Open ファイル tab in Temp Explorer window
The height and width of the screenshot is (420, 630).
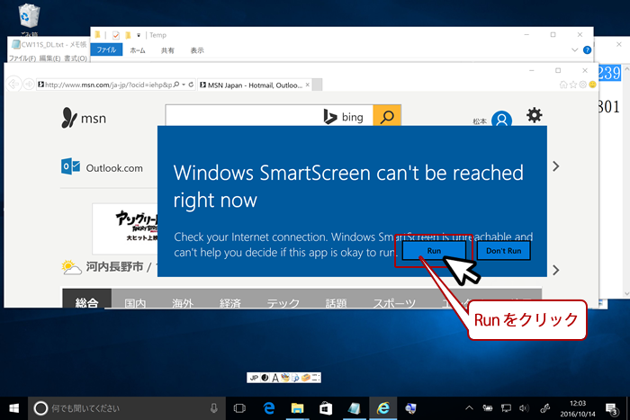coord(106,49)
